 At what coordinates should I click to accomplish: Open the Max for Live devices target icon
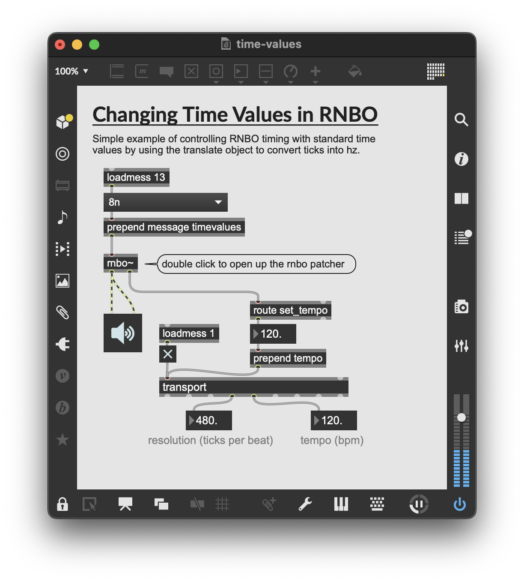click(63, 154)
